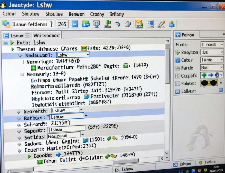Toggle the Memmurly checkbox
This screenshot has height=173, width=225.
(22, 75)
